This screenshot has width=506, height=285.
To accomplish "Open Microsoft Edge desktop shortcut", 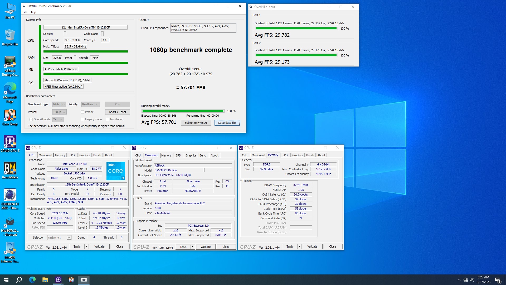I will [10, 92].
